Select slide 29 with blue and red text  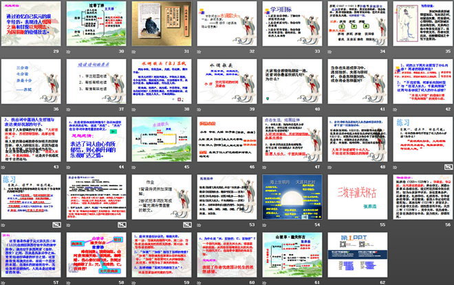click(31, 23)
